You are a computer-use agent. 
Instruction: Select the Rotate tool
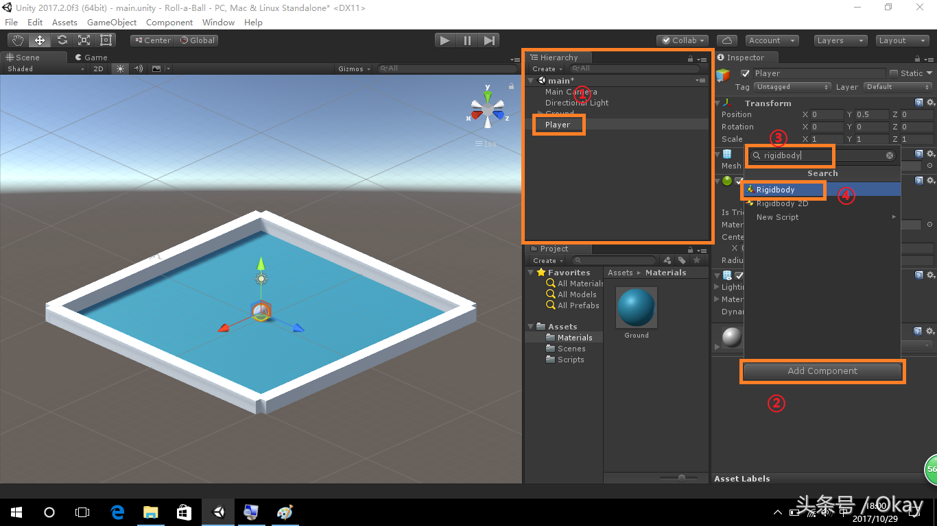62,40
